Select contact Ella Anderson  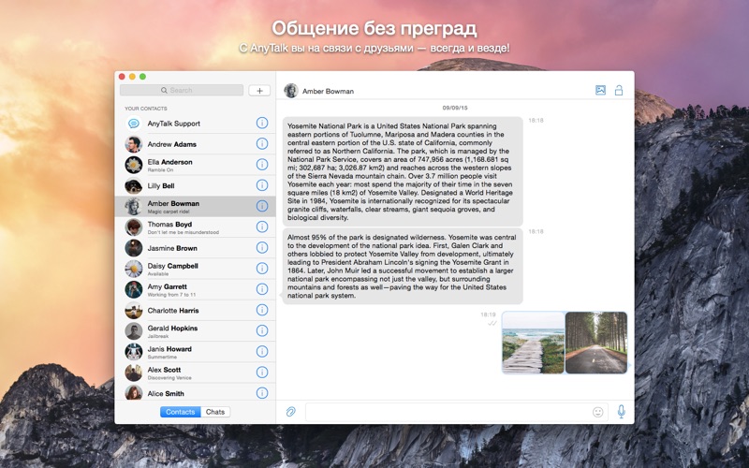[x=195, y=165]
